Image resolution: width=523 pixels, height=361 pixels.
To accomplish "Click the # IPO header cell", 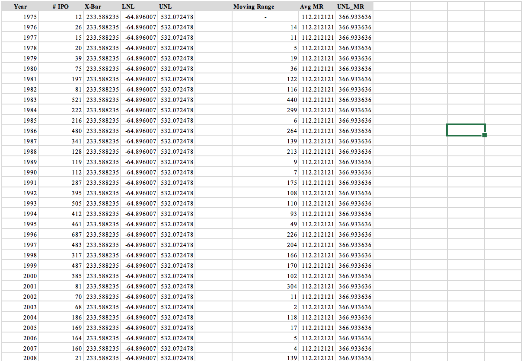I will (x=61, y=6).
